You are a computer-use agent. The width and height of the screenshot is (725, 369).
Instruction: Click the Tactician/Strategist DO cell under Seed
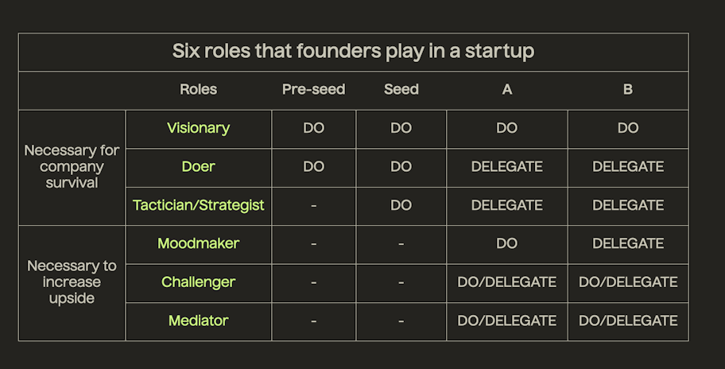tap(401, 206)
